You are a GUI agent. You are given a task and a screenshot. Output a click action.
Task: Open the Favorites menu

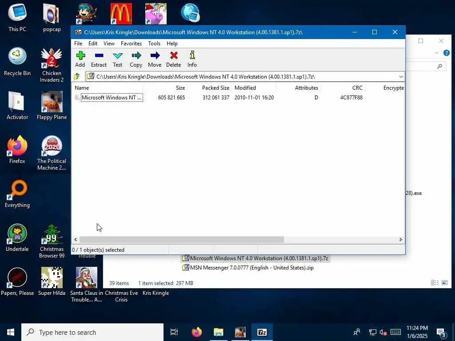(131, 44)
